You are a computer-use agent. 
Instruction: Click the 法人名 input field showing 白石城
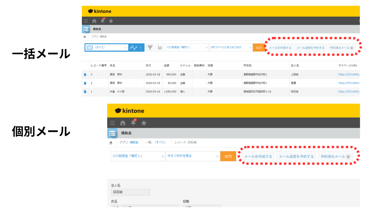(x=130, y=192)
